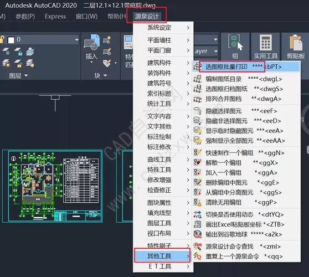Click the white layer 0 color swatch

[x=11, y=40]
